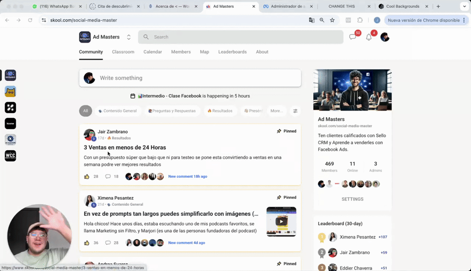Screen dimensions: 471x271
Task: Switch to the Classroom tab
Action: click(123, 52)
